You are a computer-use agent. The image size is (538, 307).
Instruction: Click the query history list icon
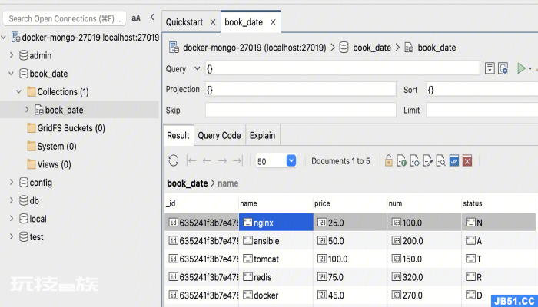(x=490, y=68)
